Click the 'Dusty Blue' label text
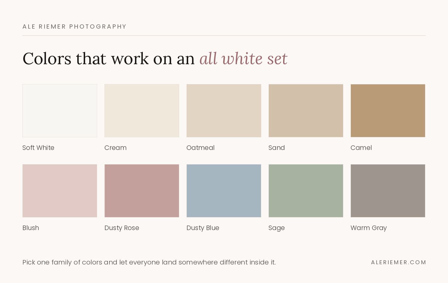 coord(203,228)
